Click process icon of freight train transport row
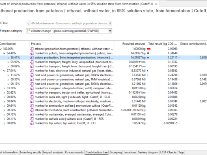Image resolution: width=207 pixels, height=155 pixels. point(32,67)
